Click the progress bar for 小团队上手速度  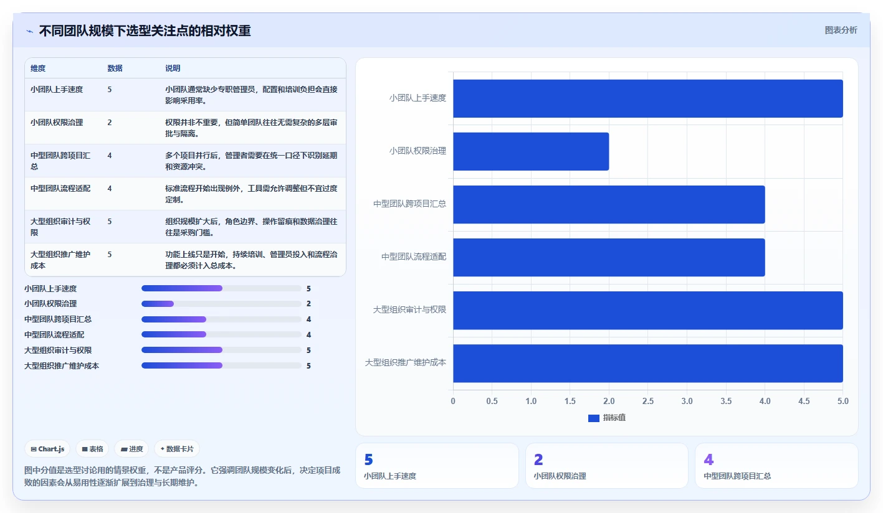(221, 288)
